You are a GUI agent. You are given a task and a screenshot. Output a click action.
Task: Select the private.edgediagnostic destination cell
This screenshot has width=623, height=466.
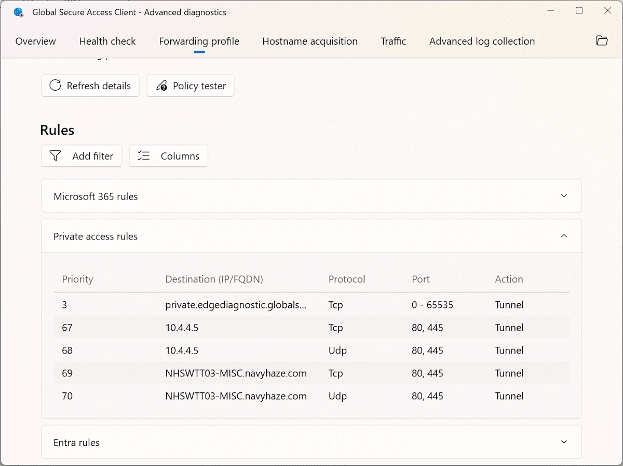(x=236, y=305)
